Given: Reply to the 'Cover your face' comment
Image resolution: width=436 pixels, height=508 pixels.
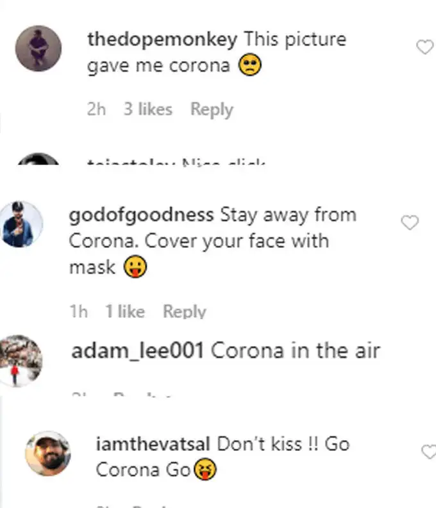Looking at the screenshot, I should (185, 312).
